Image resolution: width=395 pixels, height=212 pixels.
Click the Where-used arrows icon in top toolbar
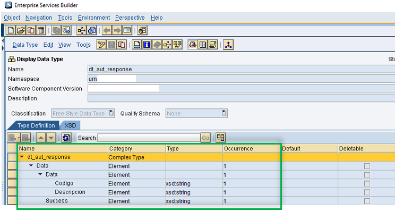[82, 30]
